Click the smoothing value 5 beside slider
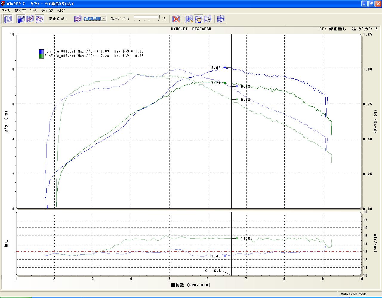This screenshot has width=382, height=298. coord(164,19)
